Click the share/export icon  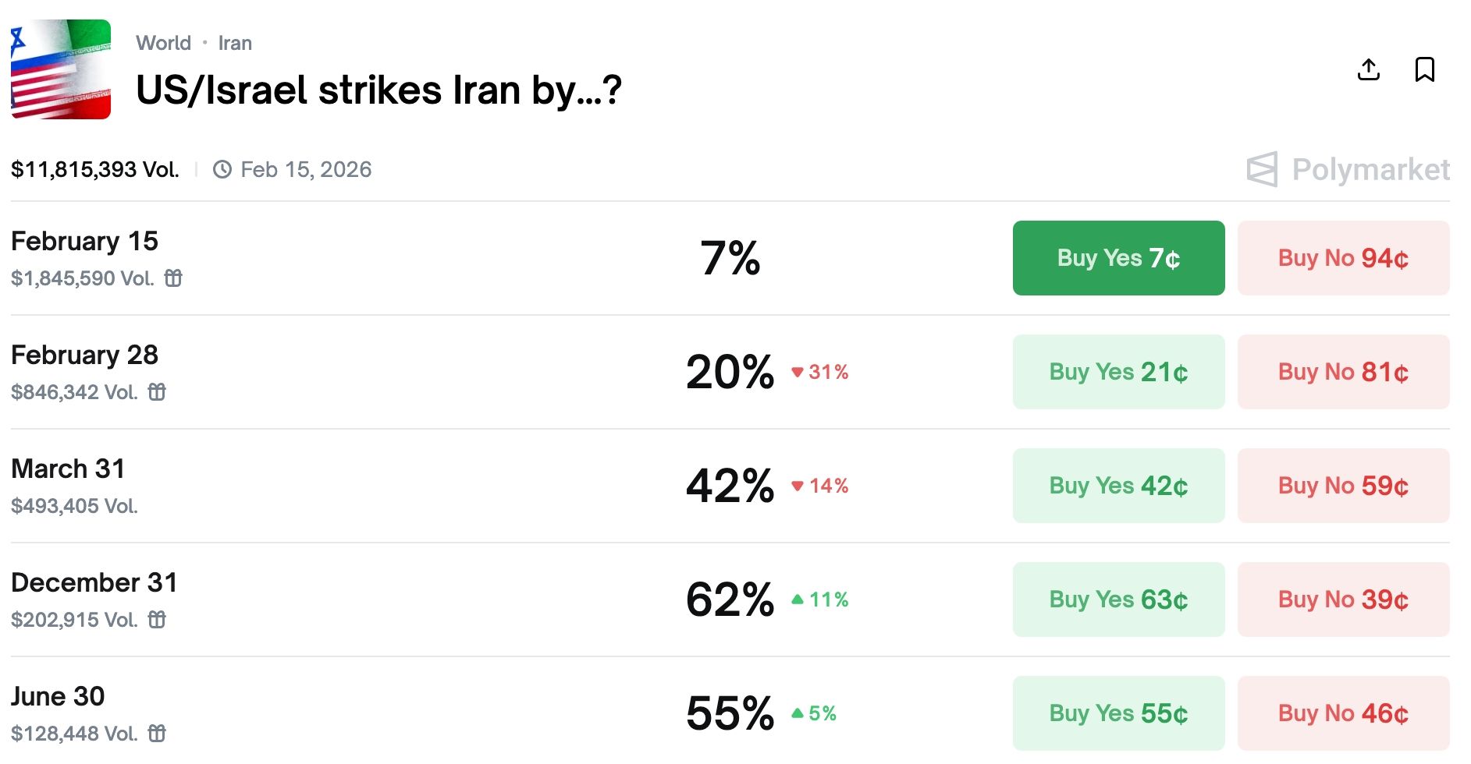click(1368, 69)
